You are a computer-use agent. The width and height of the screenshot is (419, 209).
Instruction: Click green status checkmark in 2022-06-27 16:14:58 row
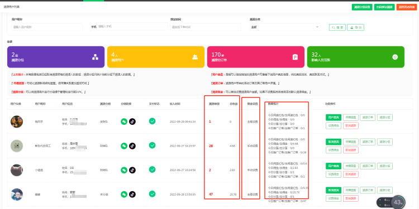(x=152, y=169)
